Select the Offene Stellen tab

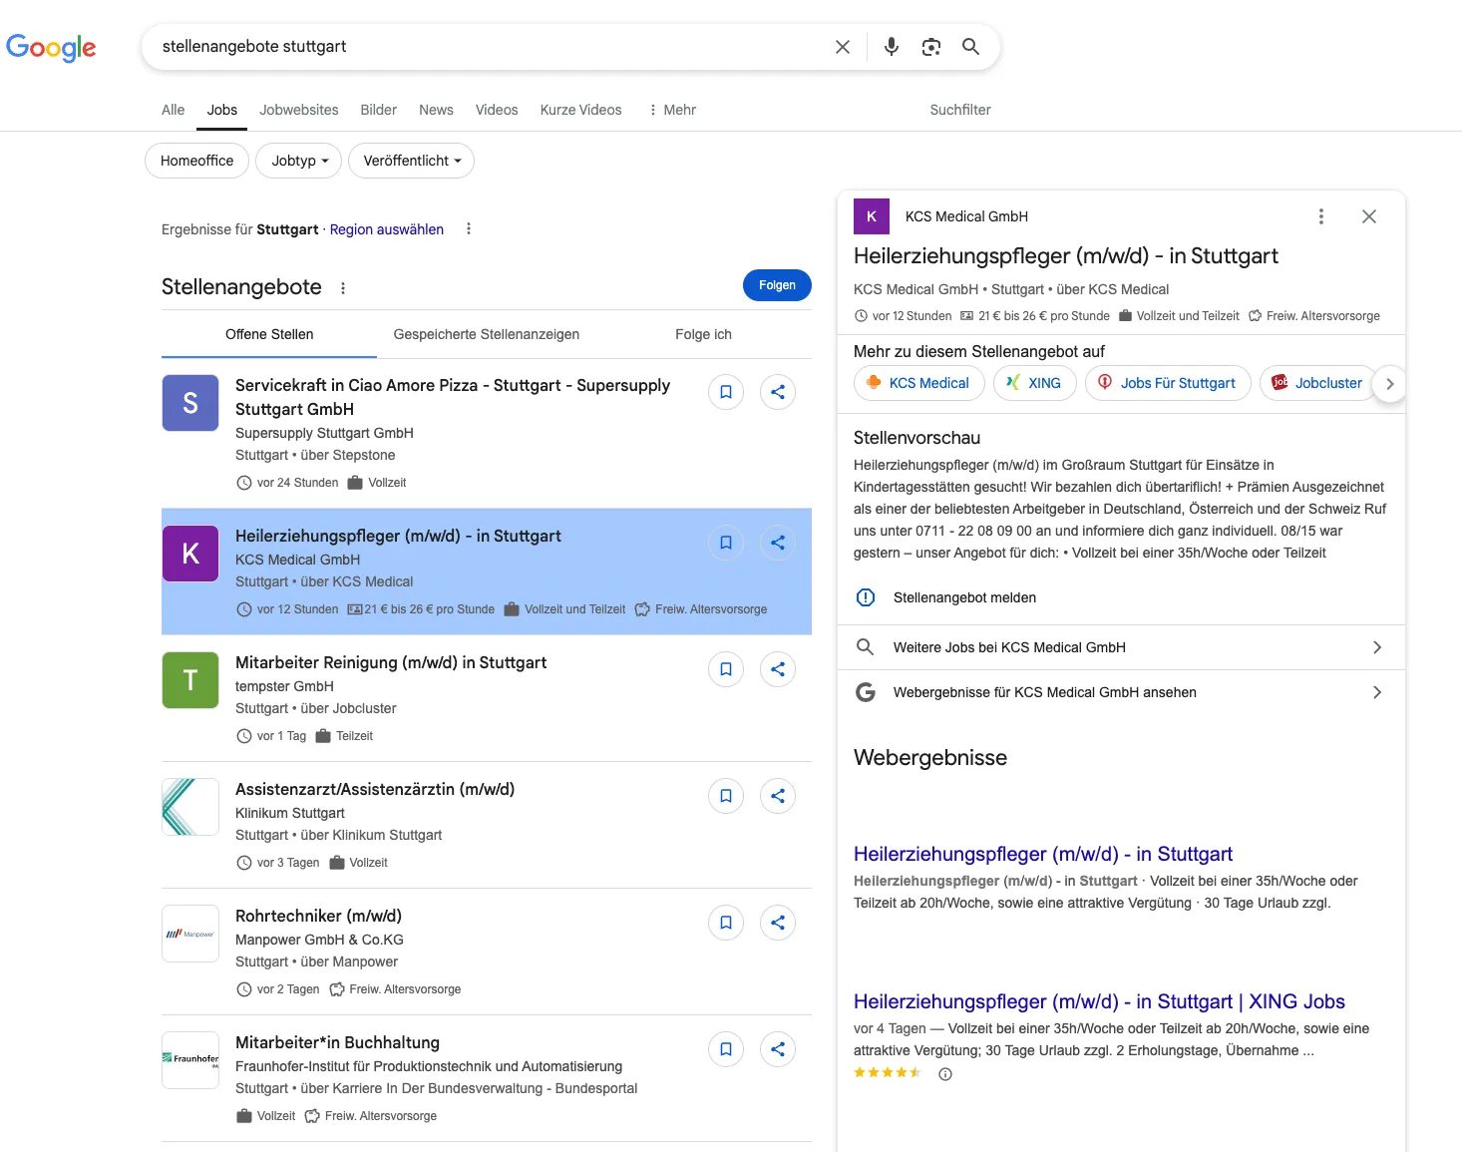(x=269, y=334)
